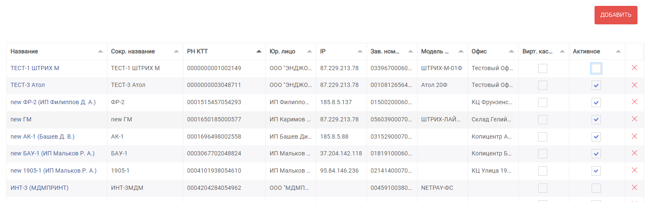This screenshot has height=202, width=651.
Task: Select model cell NETPAY-ФС
Action: tap(437, 188)
